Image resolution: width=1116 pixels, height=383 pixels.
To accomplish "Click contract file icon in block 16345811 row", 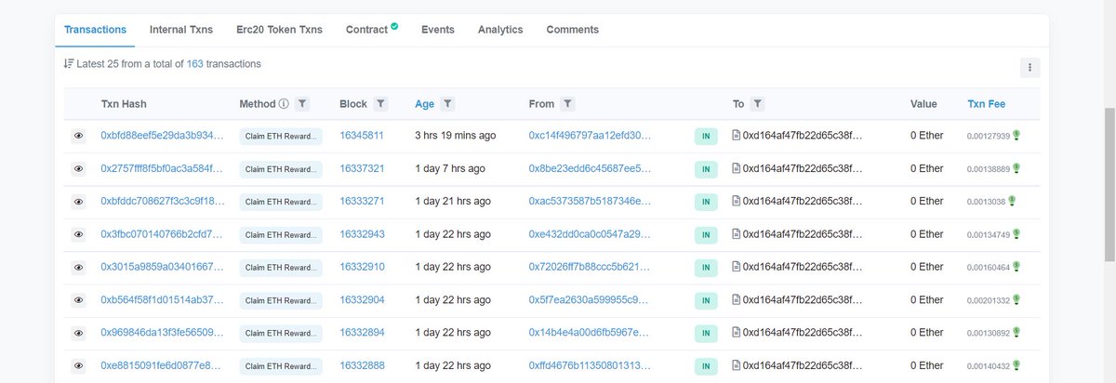I will pos(737,136).
